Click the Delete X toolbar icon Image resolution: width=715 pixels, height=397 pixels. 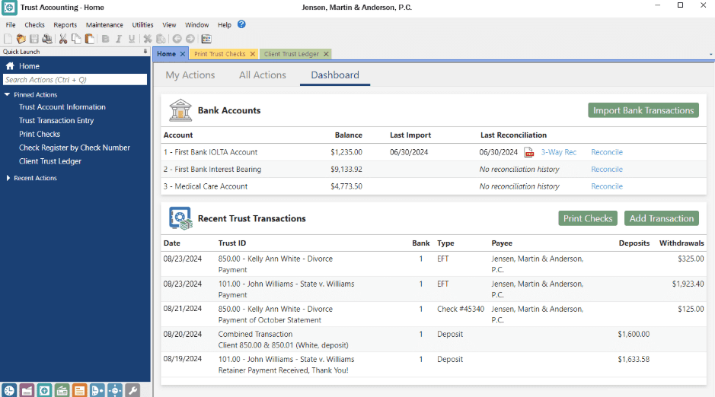point(148,39)
